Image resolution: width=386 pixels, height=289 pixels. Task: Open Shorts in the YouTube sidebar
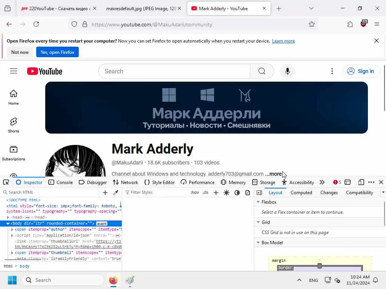pyautogui.click(x=14, y=125)
